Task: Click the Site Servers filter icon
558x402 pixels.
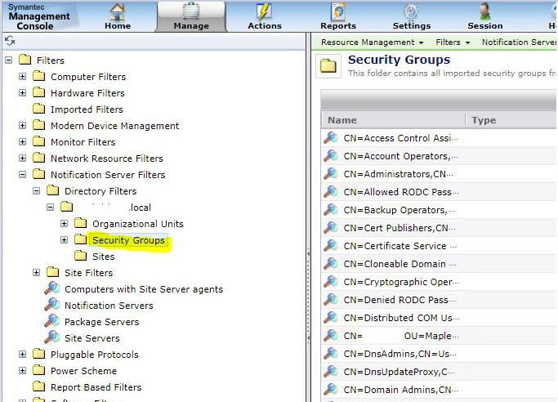Action: pos(51,338)
